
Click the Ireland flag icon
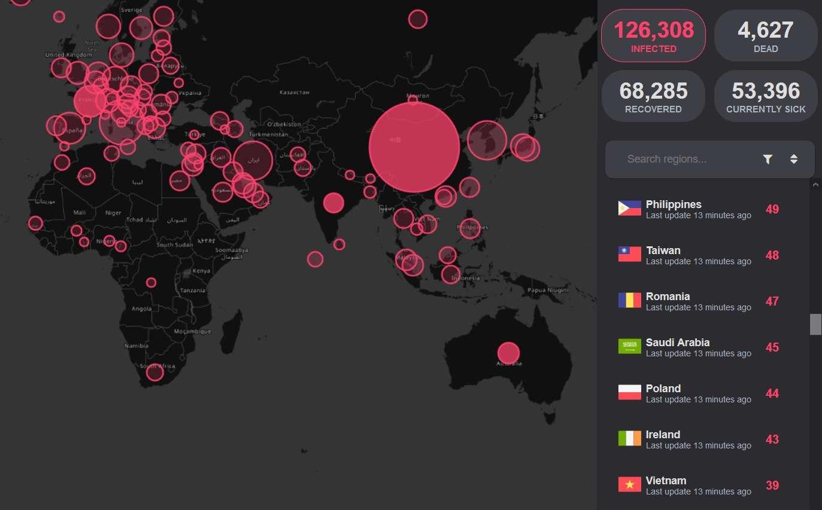pos(629,439)
